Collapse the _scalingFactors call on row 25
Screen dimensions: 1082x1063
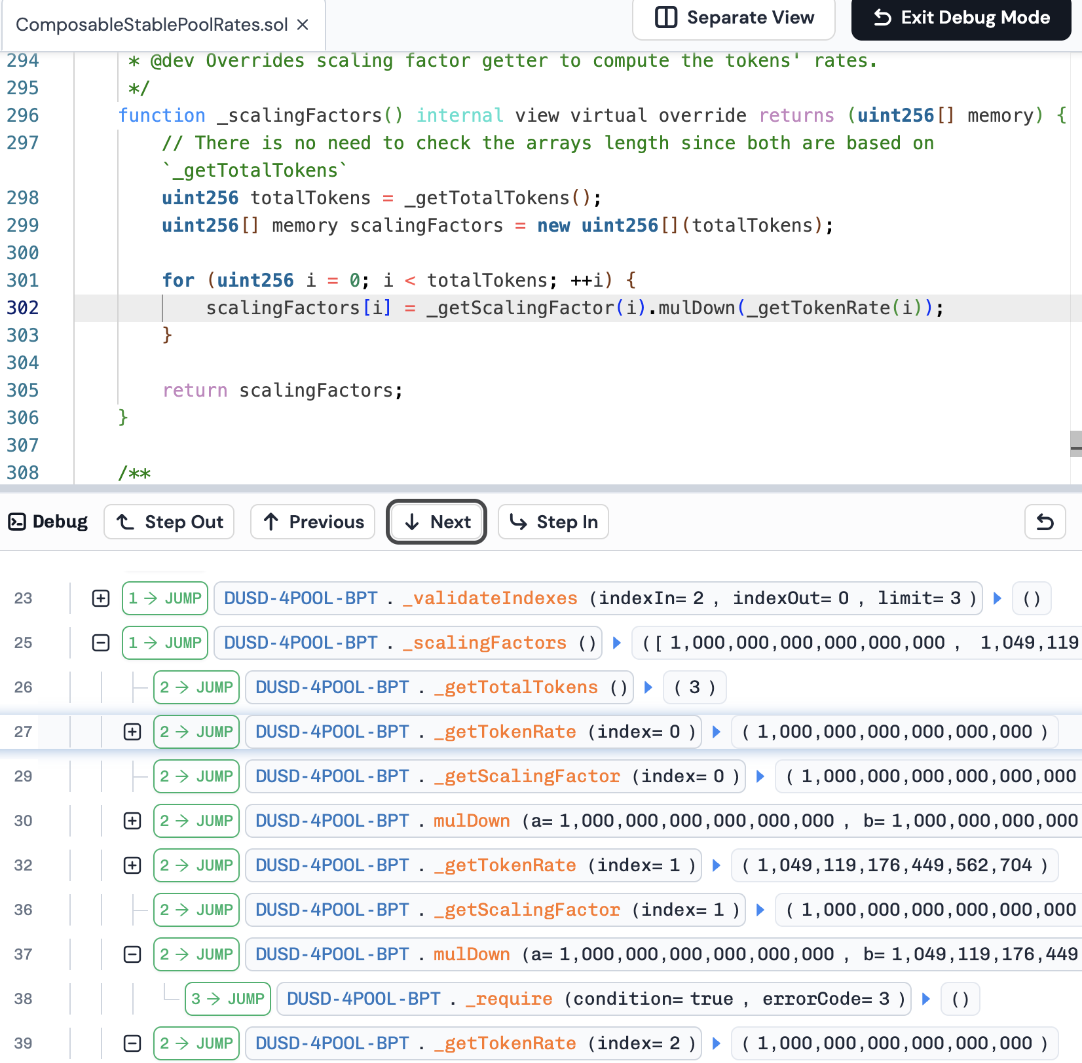pos(101,643)
